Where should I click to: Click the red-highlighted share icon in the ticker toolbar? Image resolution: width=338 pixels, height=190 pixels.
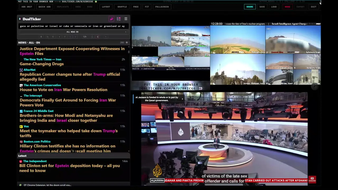pos(98,37)
